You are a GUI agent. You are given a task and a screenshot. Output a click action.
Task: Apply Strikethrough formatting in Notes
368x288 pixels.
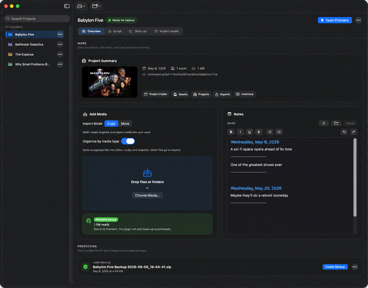pyautogui.click(x=259, y=132)
